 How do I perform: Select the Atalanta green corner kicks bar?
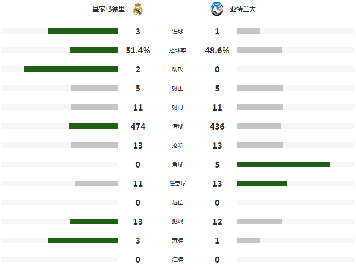283,164
